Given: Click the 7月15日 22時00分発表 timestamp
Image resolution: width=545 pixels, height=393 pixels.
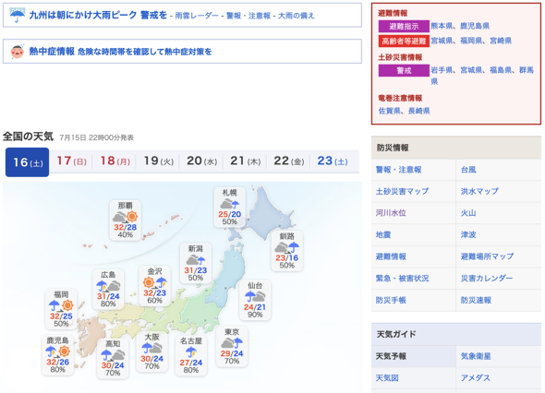Looking at the screenshot, I should pyautogui.click(x=96, y=137).
